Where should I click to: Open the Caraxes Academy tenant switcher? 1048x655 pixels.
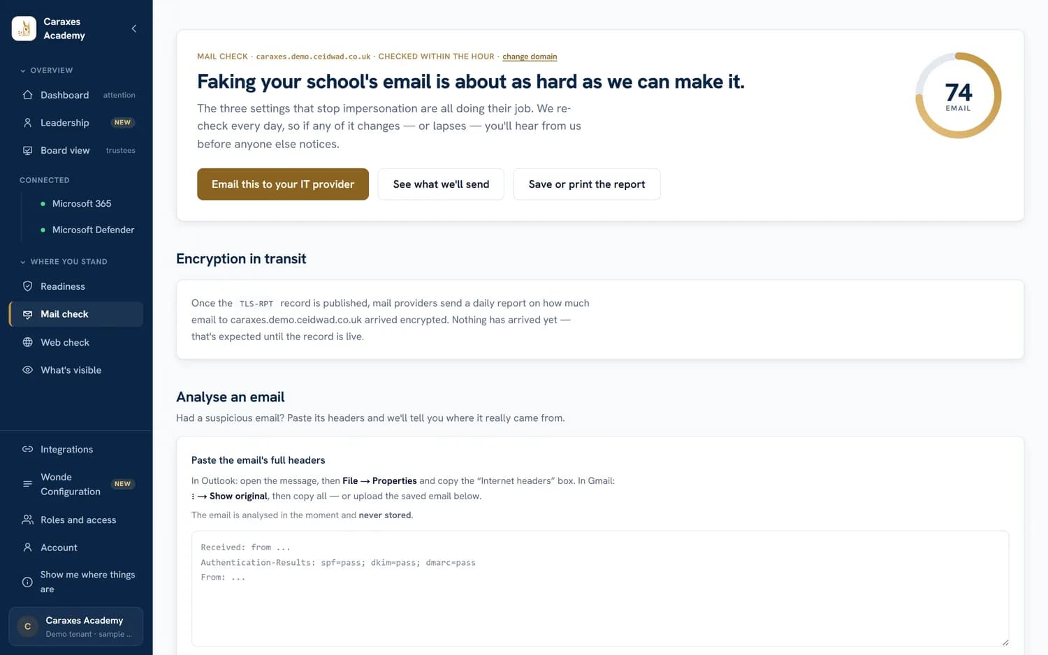(76, 626)
